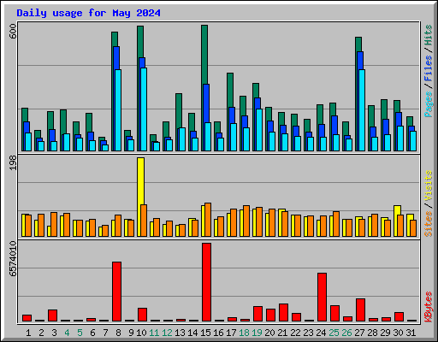Image resolution: width=438 pixels, height=342 pixels.
Task: Click day label '31' on the x-axis
Action: [411, 333]
